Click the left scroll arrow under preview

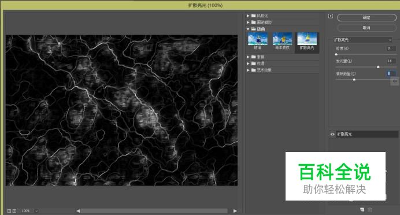pos(78,211)
